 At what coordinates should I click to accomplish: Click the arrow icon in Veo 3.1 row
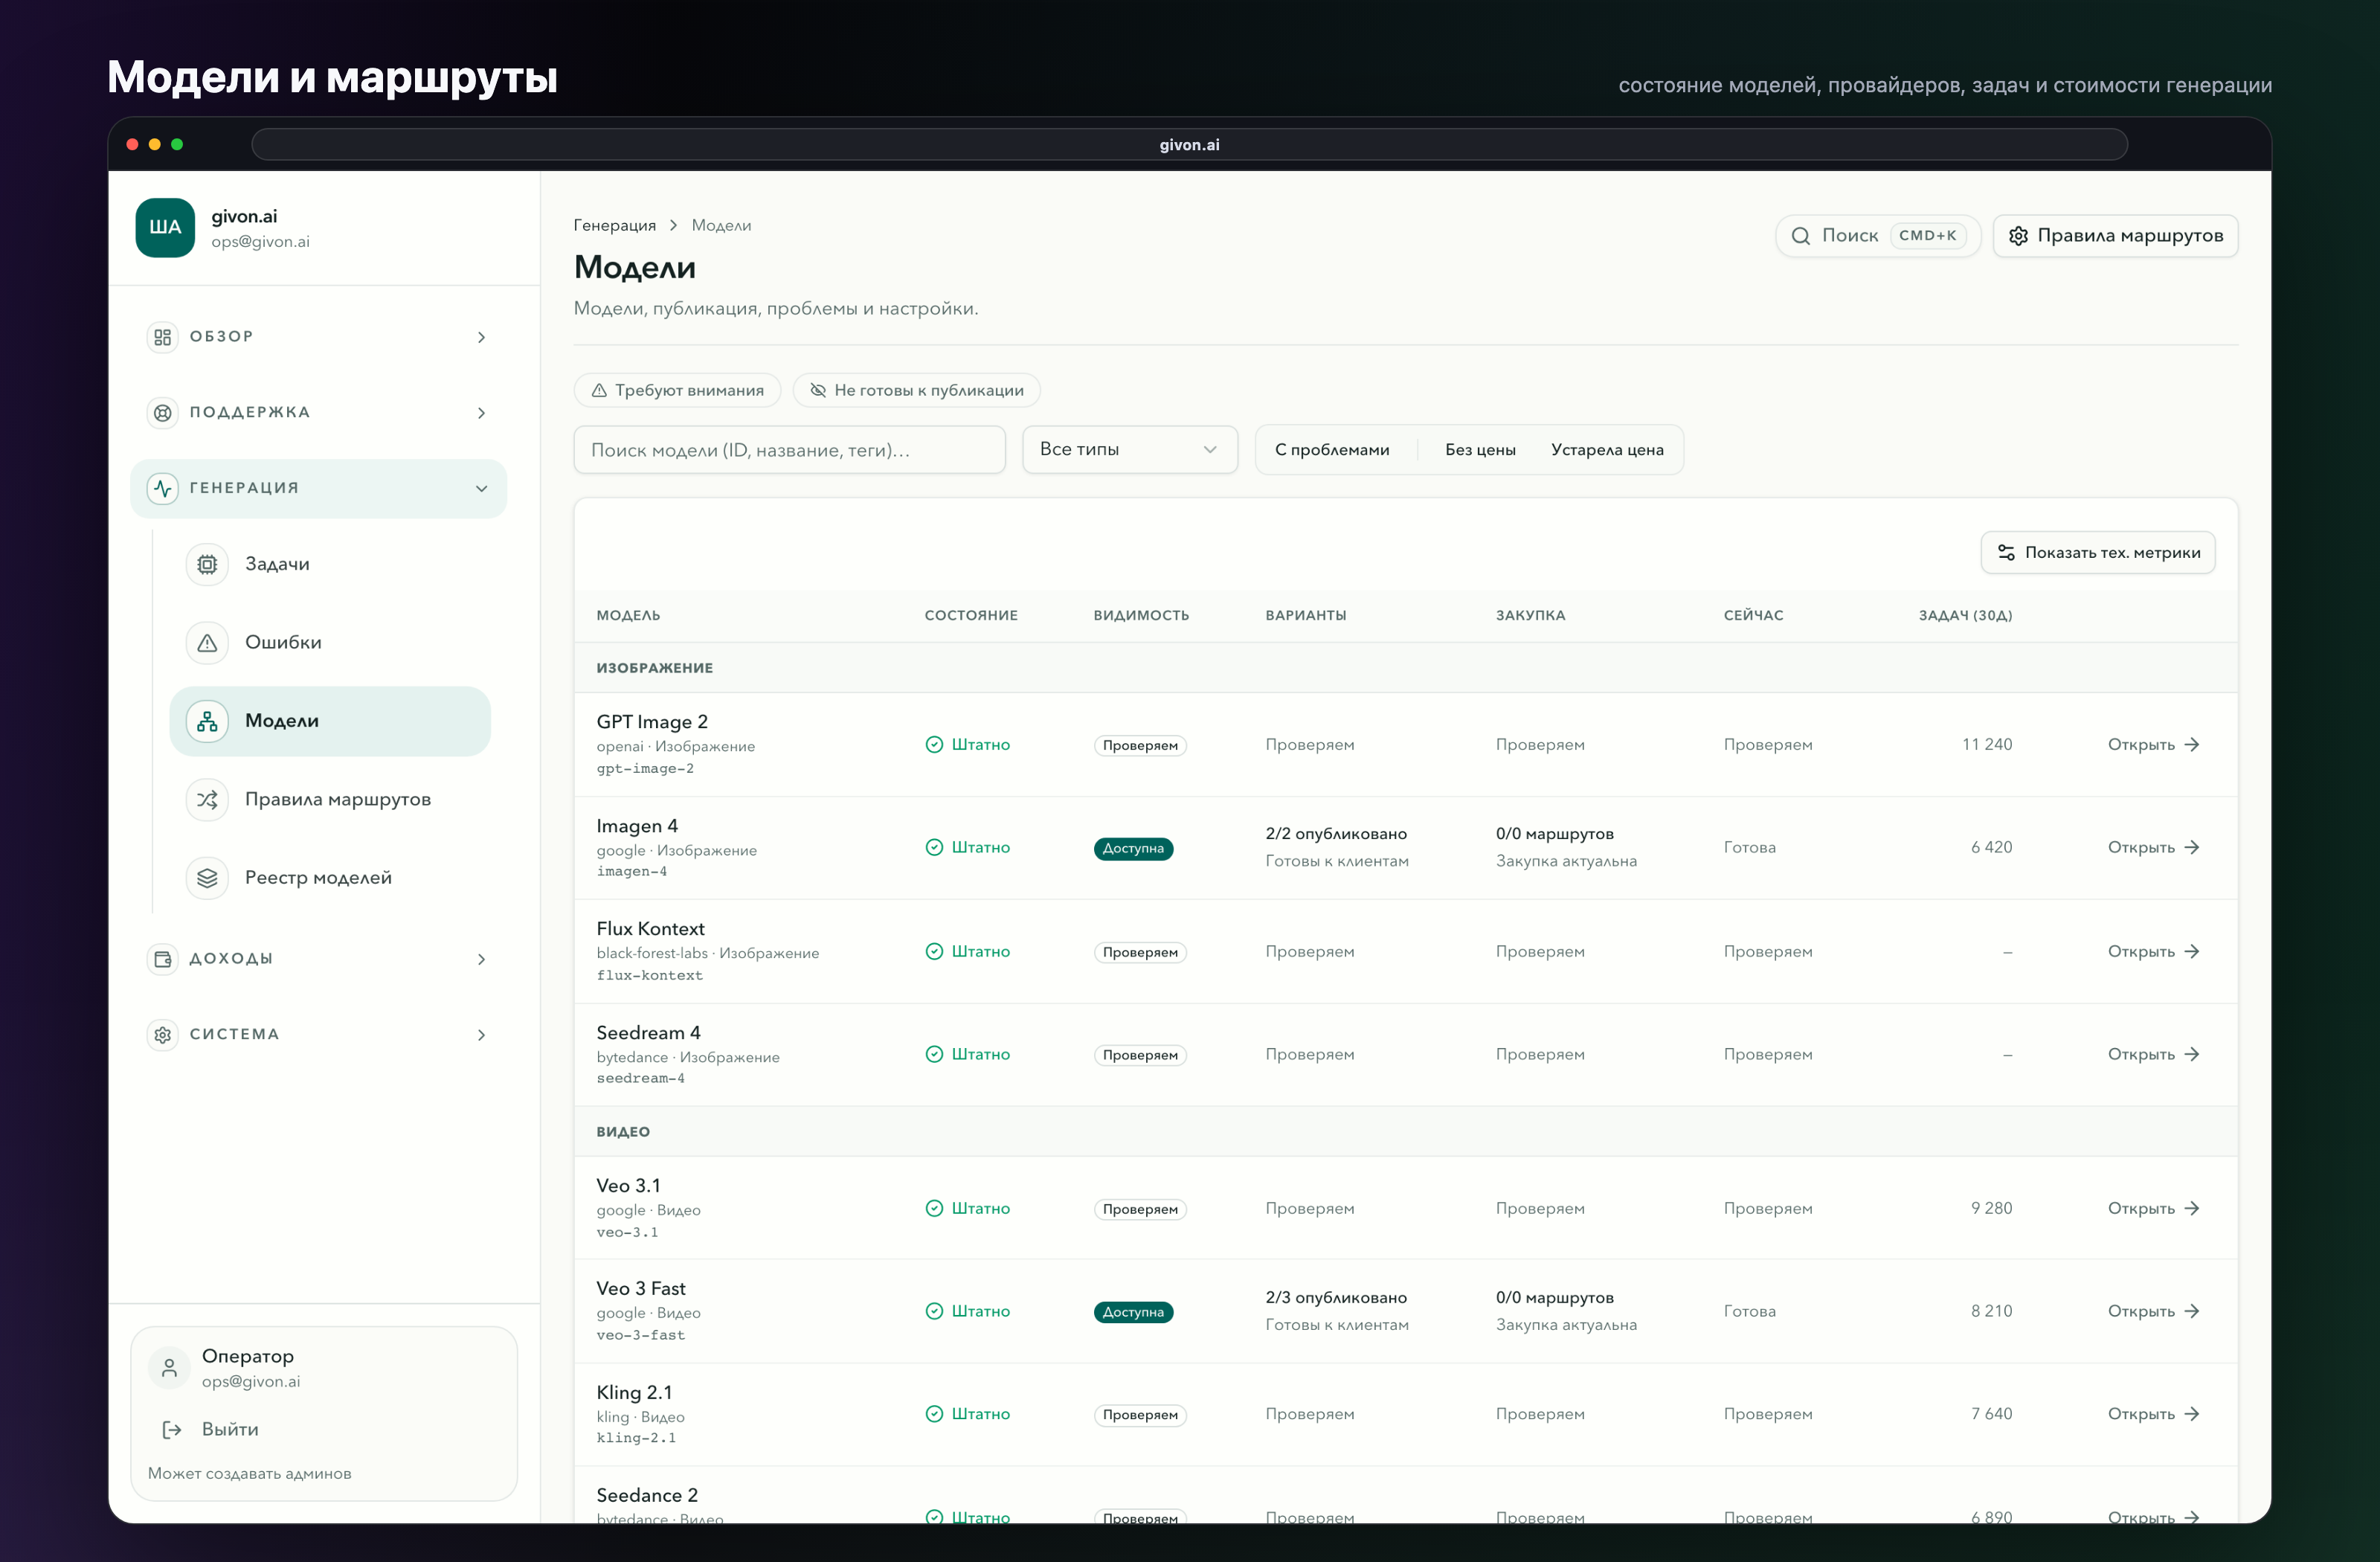click(x=2192, y=1209)
